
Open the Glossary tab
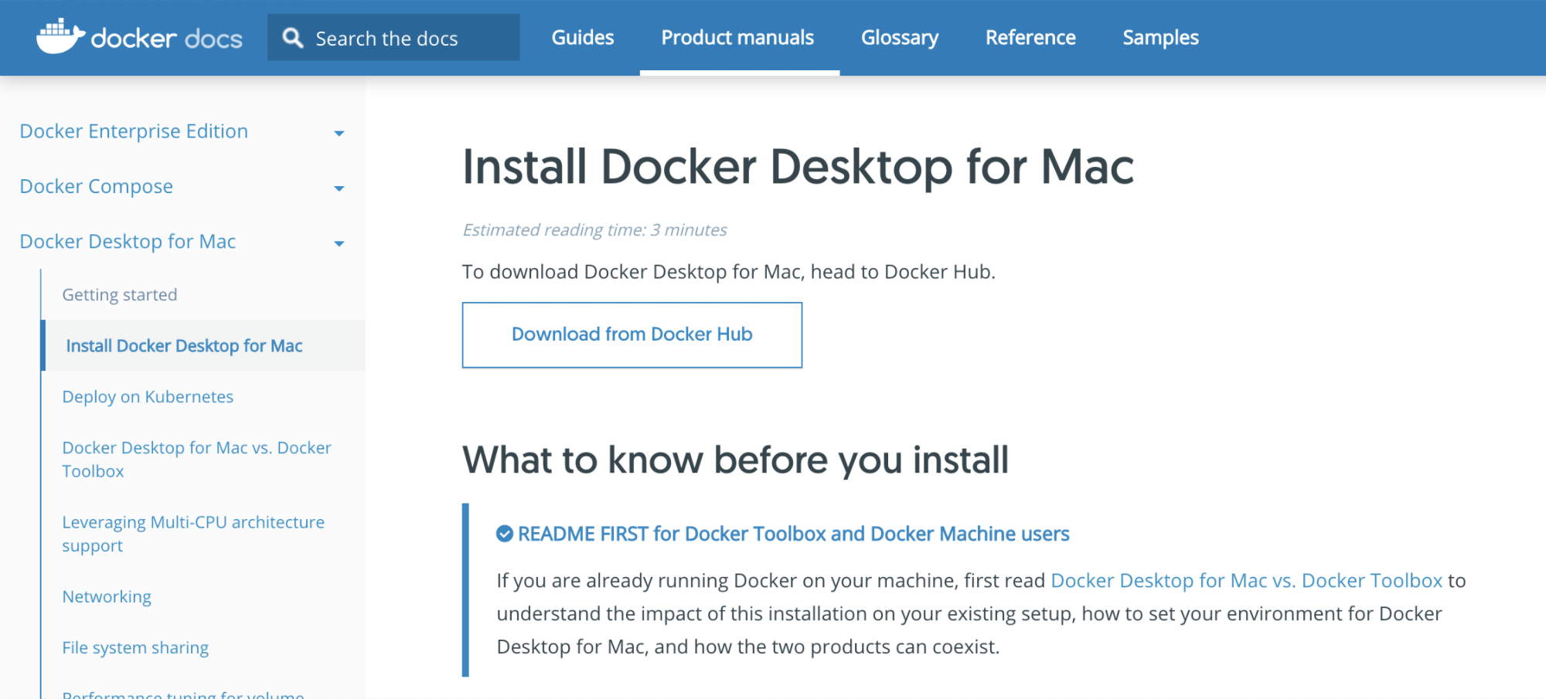(x=900, y=38)
